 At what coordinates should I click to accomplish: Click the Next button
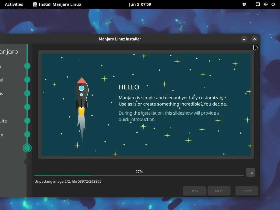coord(219,191)
